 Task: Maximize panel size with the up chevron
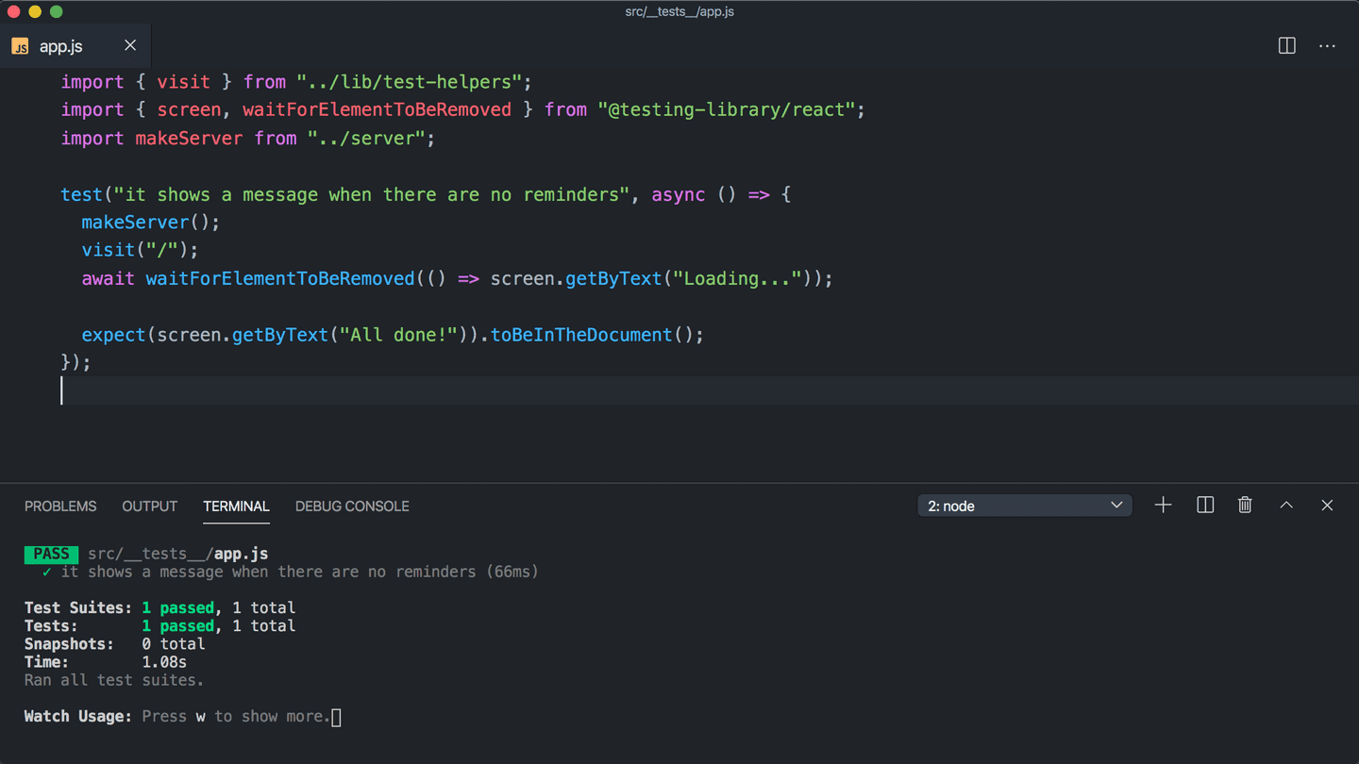point(1285,506)
